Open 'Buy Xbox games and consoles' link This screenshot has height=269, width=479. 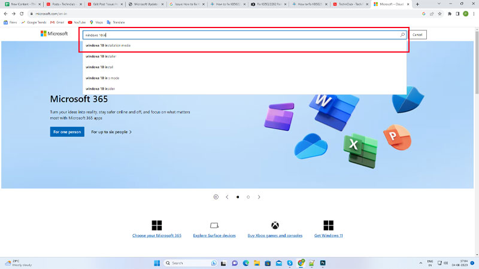pos(275,236)
